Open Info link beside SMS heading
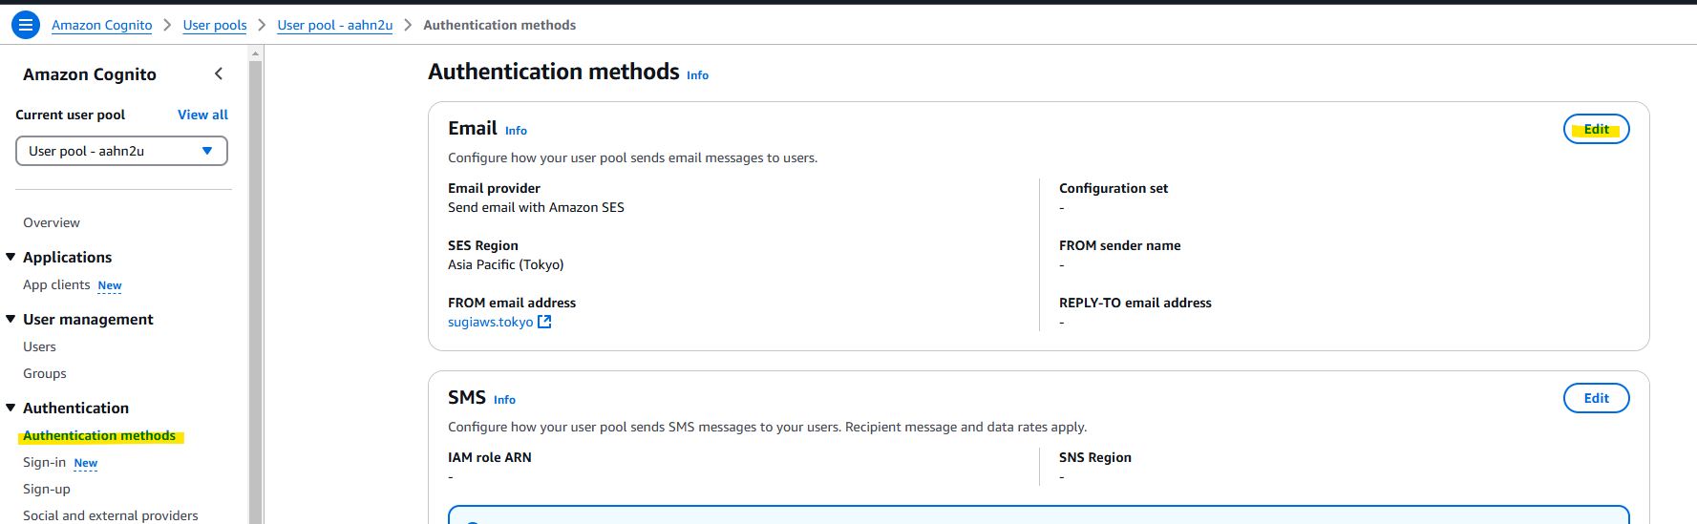 (x=504, y=400)
